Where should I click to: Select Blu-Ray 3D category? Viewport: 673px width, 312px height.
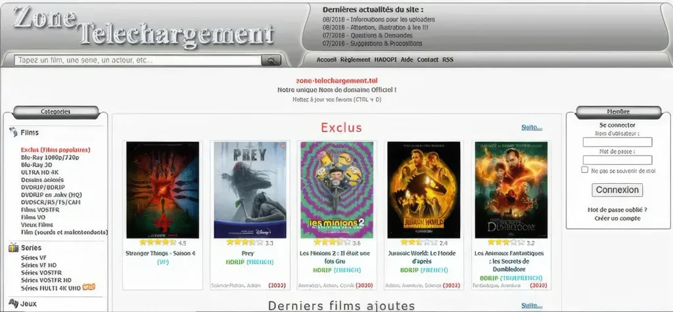[37, 165]
